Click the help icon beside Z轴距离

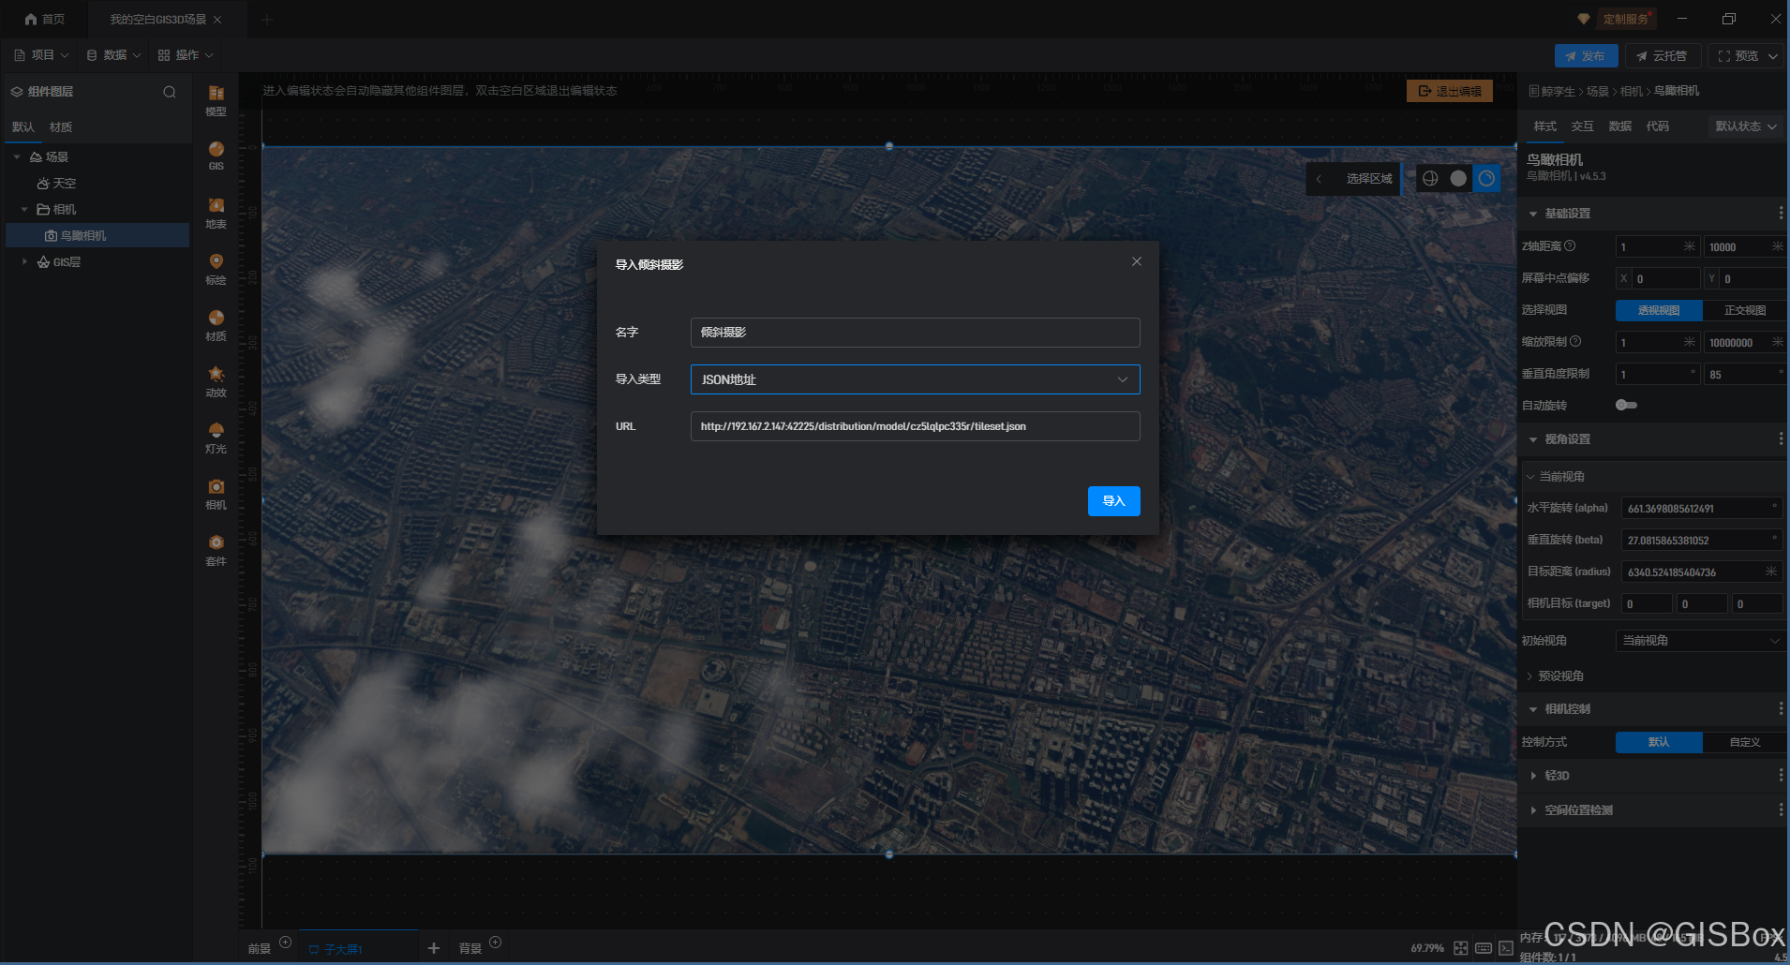[1570, 245]
